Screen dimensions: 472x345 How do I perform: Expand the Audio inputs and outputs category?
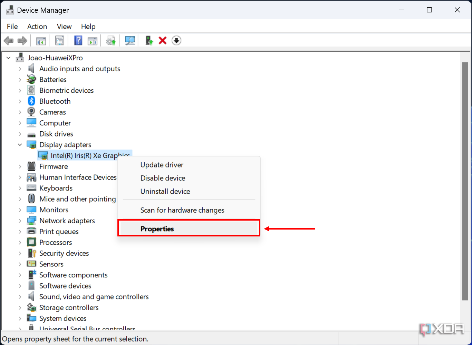point(20,69)
